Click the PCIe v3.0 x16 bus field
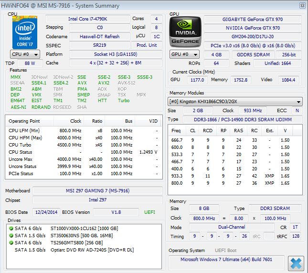The width and height of the screenshot is (308, 273). [253, 45]
